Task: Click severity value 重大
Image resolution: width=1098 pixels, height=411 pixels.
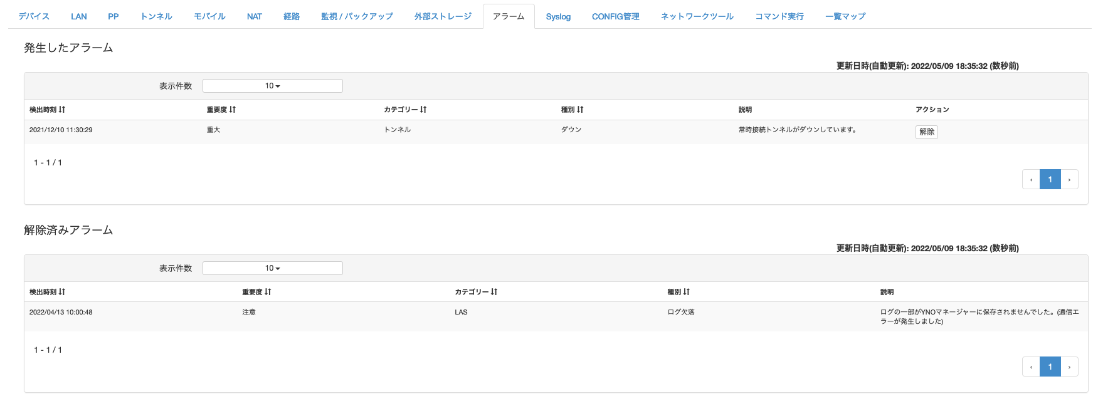Action: pos(213,130)
